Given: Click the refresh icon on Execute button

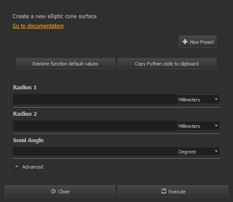Looking at the screenshot, I should pos(164,191).
